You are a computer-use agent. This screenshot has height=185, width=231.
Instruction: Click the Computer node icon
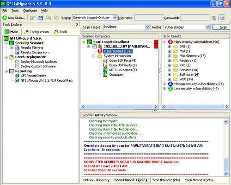coord(105,75)
